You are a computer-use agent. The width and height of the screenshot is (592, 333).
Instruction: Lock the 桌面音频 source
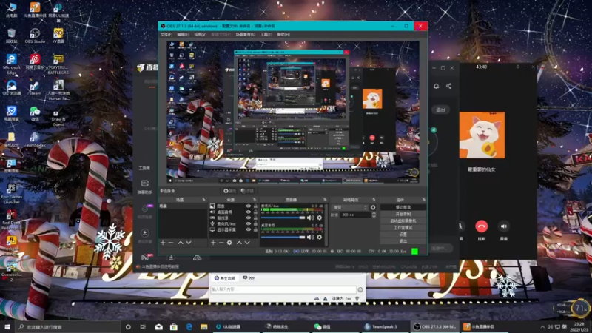[x=255, y=212]
